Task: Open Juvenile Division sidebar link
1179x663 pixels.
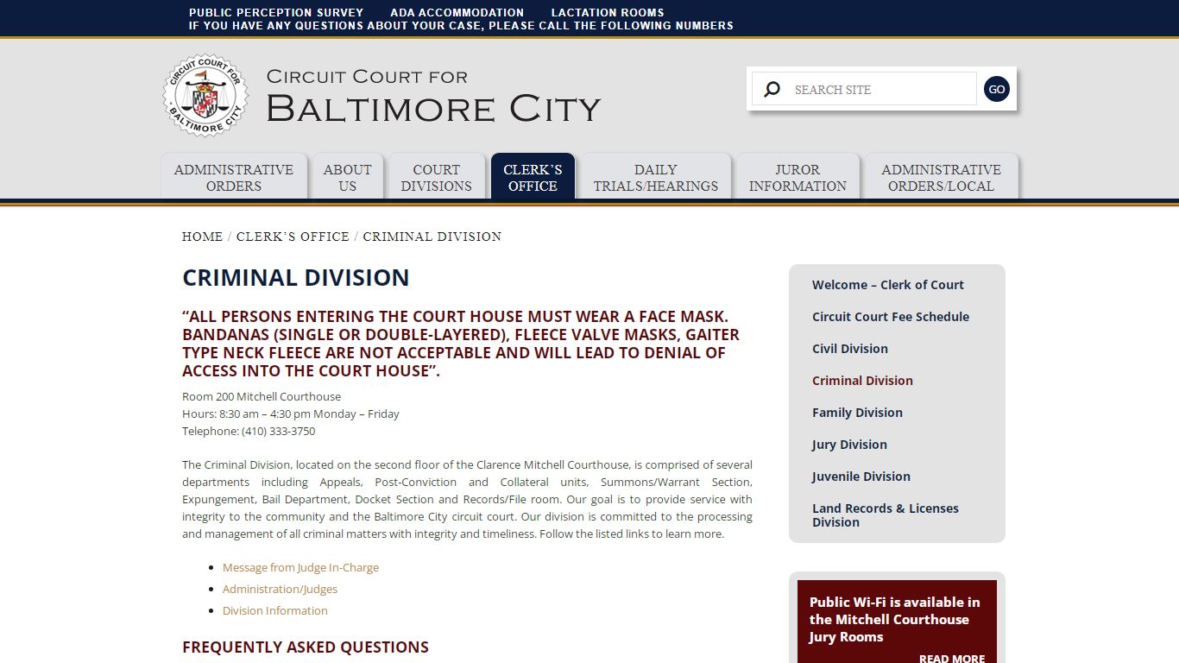Action: click(861, 477)
